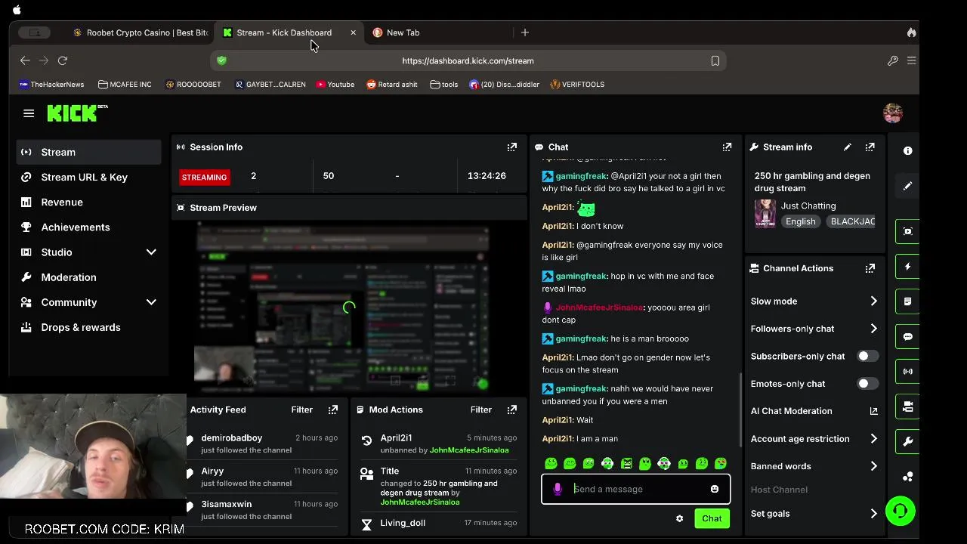The width and height of the screenshot is (967, 544).
Task: Click the wrench icon in right toolbar
Action: [x=907, y=441]
